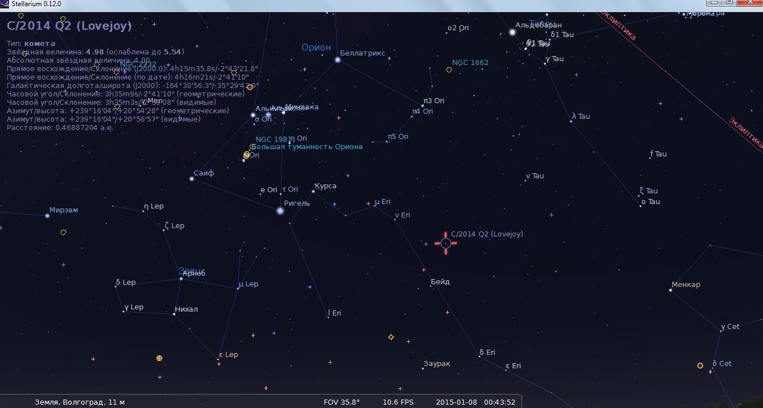Click the orange diamond marker below Бейд
The width and height of the screenshot is (763, 408).
point(391,337)
